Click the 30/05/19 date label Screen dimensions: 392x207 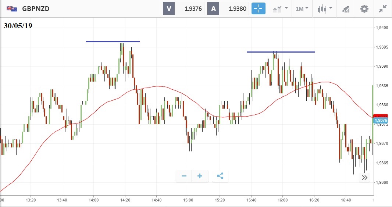18,26
